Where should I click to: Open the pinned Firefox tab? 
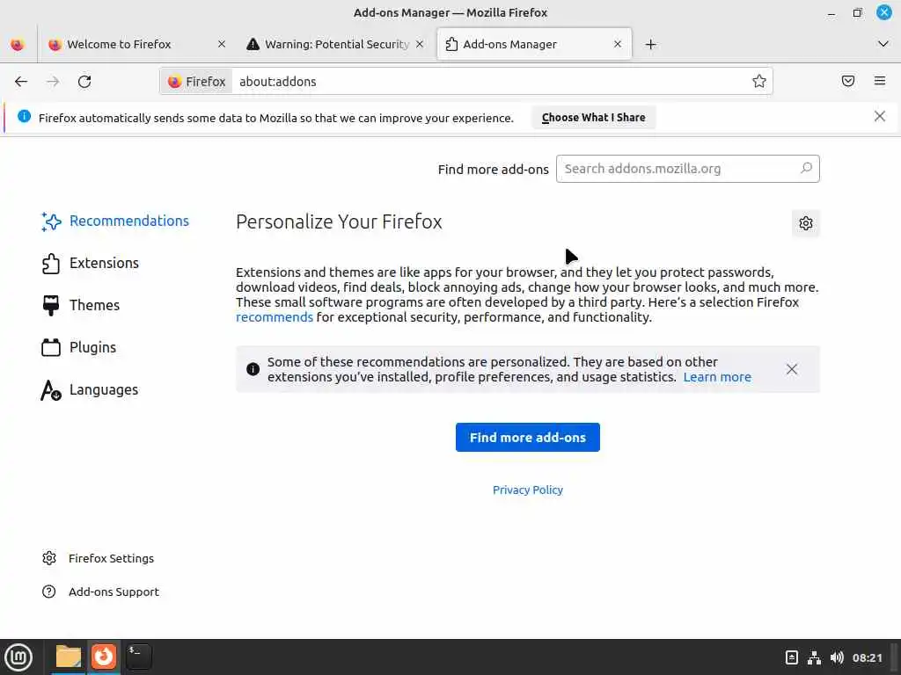click(18, 44)
